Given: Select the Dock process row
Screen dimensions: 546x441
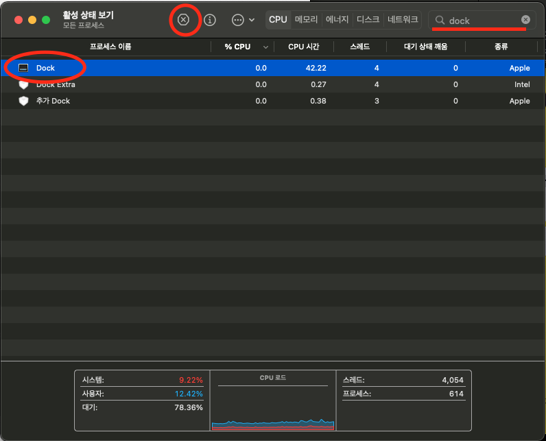Looking at the screenshot, I should [272, 68].
